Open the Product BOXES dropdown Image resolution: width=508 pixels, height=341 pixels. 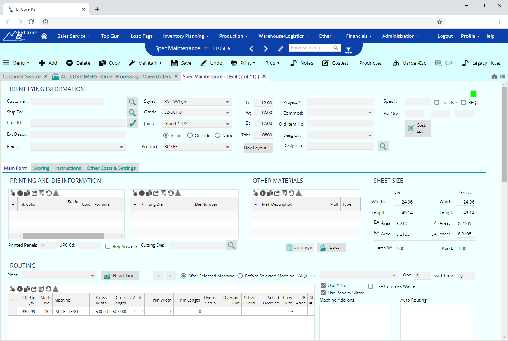tap(227, 147)
